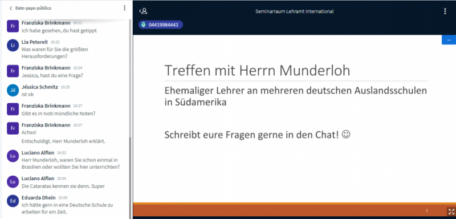Toggle the users list icon
Screen dimensions: 456x219
tap(144, 11)
